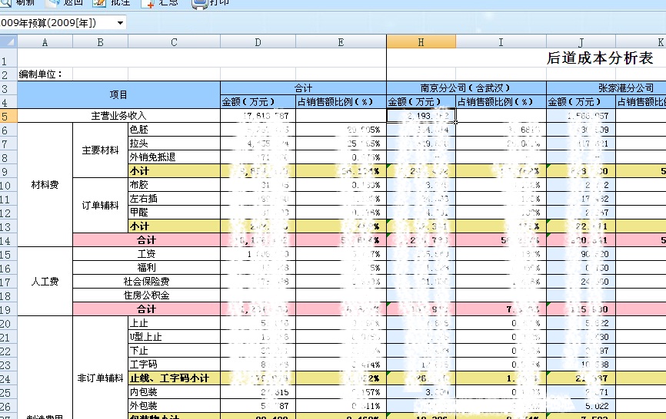666x419 pixels.
Task: Click the 下止 item cell
Action: pos(174,351)
